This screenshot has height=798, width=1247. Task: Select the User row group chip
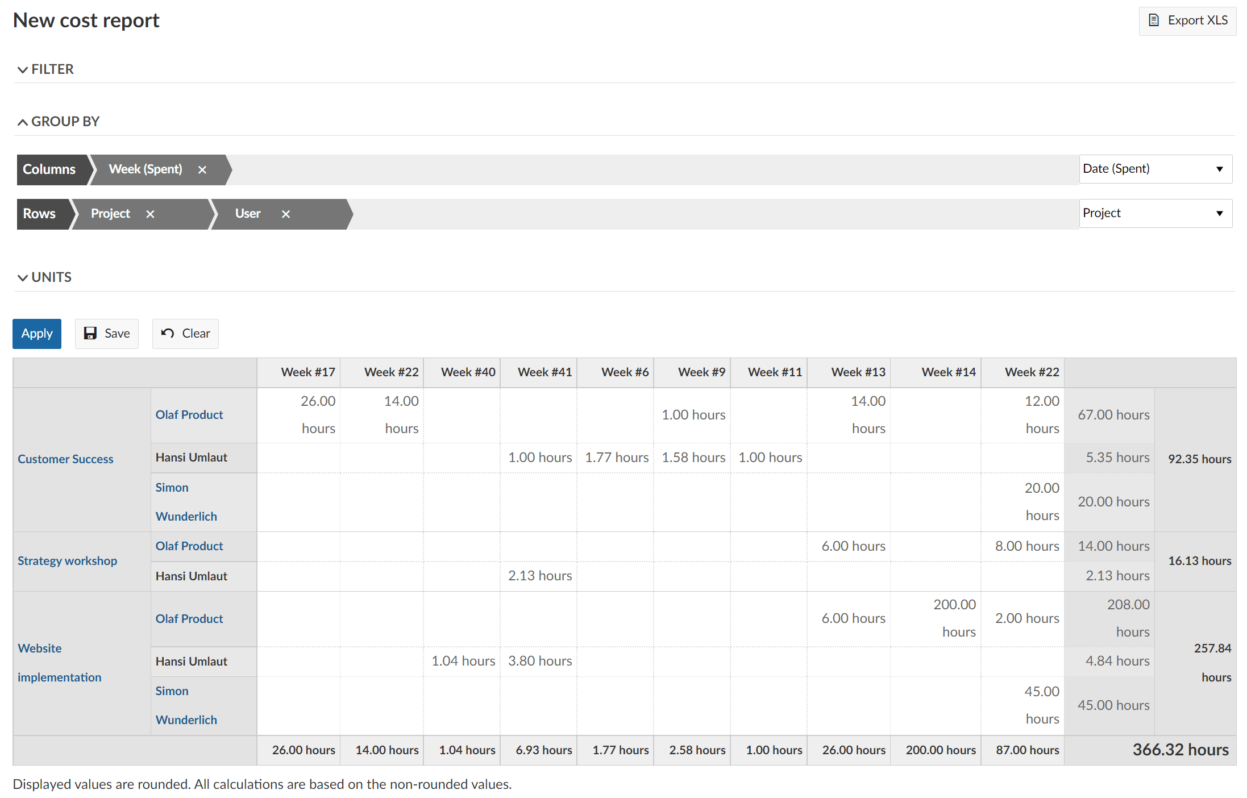click(x=248, y=214)
